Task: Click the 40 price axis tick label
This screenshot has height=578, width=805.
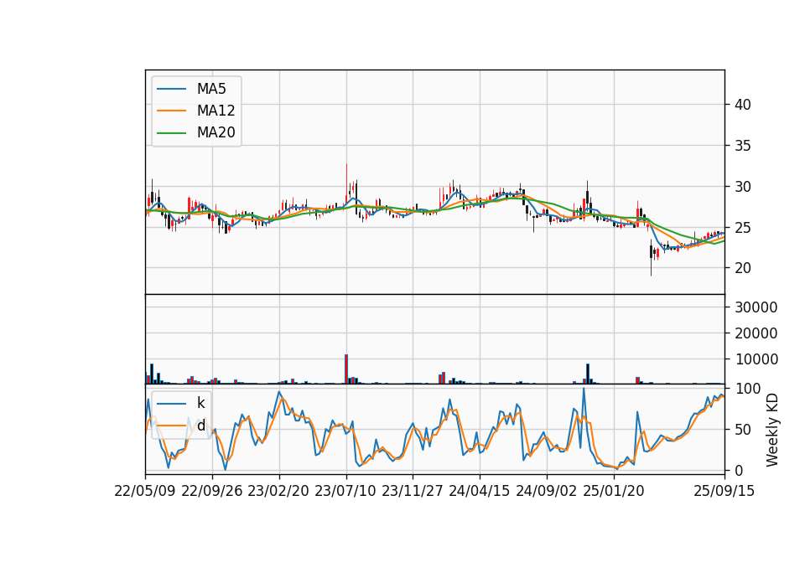Action: point(743,105)
